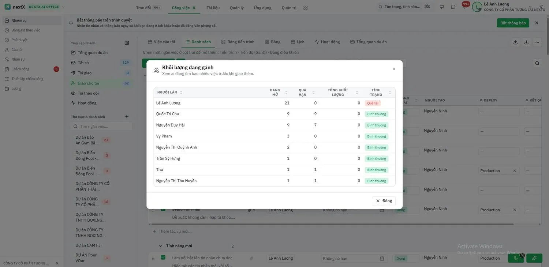Image resolution: width=549 pixels, height=267 pixels.
Task: Toggle the checkbox for Làm nổi bật task
Action: point(163,257)
